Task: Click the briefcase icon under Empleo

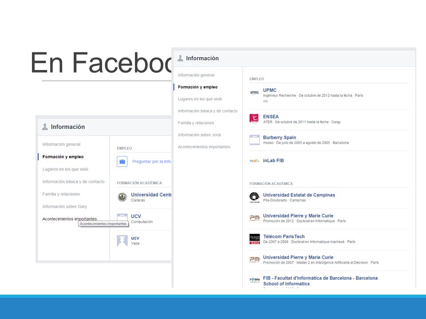Action: 122,161
